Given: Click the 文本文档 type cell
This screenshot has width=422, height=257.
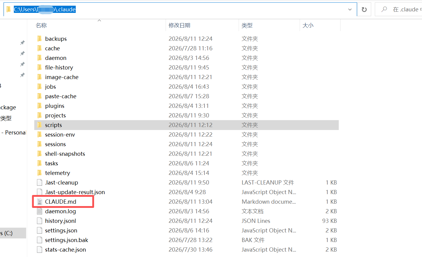Looking at the screenshot, I should tap(252, 211).
